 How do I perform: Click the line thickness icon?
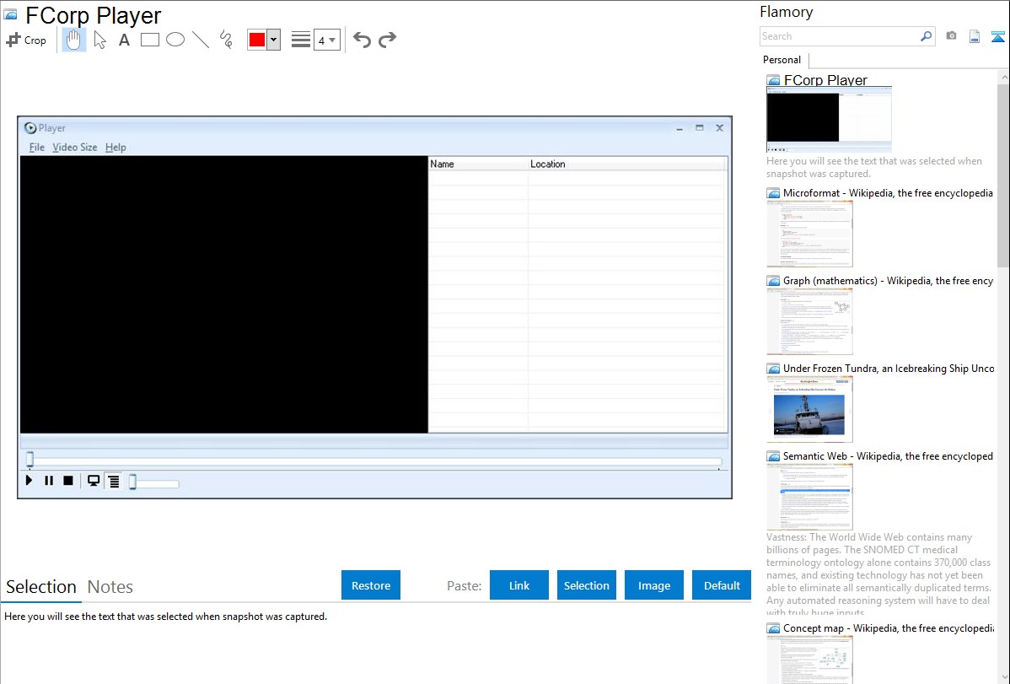[x=301, y=40]
